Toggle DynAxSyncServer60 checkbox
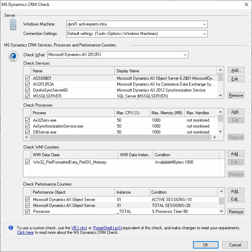Screen dimensions: 252x252 pos(27,90)
